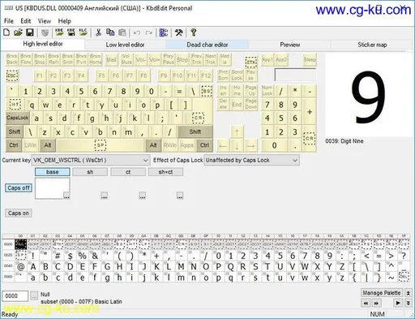Switch to the Dead char editor tab
Image resolution: width=415 pixels, height=319 pixels.
click(x=207, y=45)
